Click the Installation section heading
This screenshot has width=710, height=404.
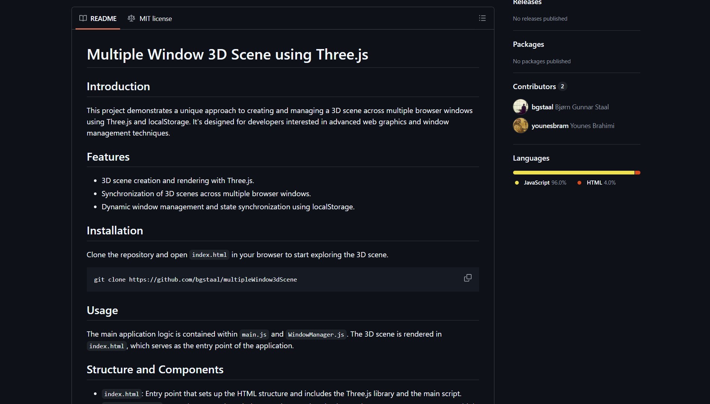tap(115, 231)
